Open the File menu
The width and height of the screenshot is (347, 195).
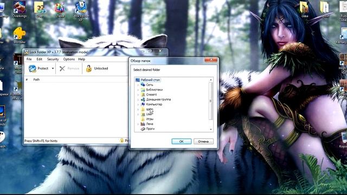point(29,59)
